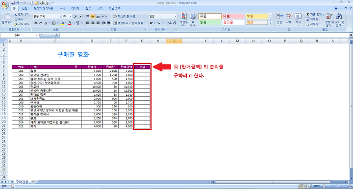Paste clipboard contents with 붙여넣기
Viewport: 353px width, 189px height.
tap(7, 19)
